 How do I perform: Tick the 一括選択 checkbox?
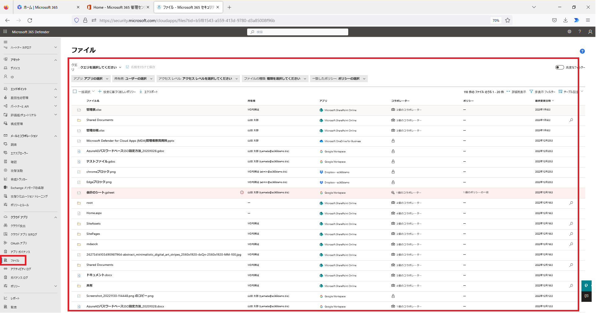point(75,92)
